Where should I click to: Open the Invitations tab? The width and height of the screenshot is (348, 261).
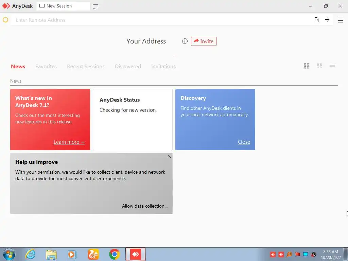[x=163, y=66]
